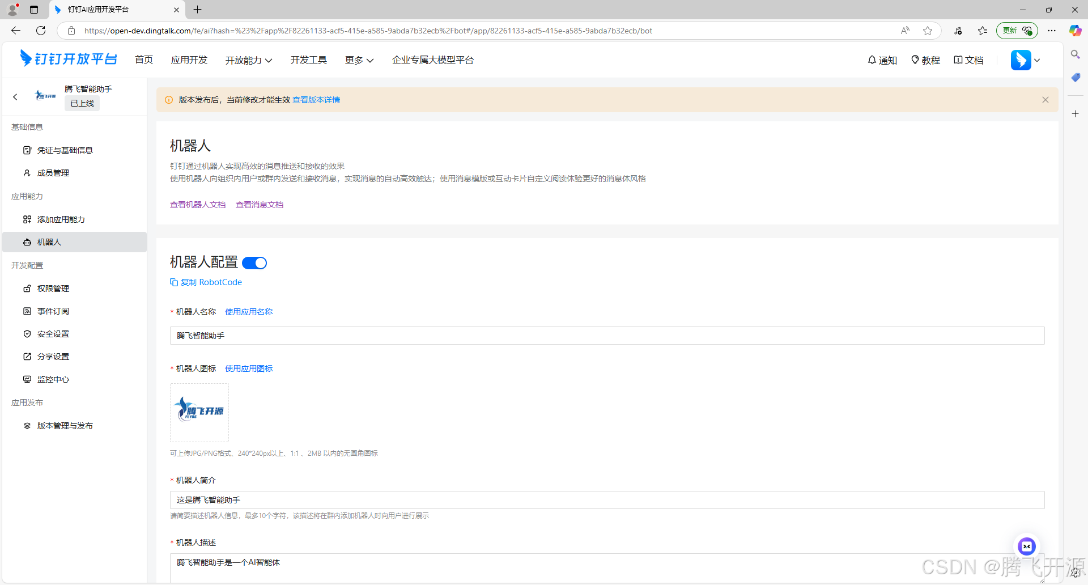Screen dimensions: 1088x585
Task: Open 应用开发 in top navigation
Action: coord(189,60)
